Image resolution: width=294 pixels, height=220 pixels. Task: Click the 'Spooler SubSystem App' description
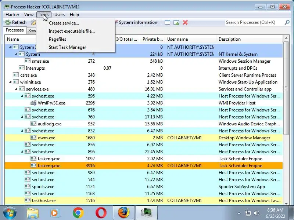[242, 187]
